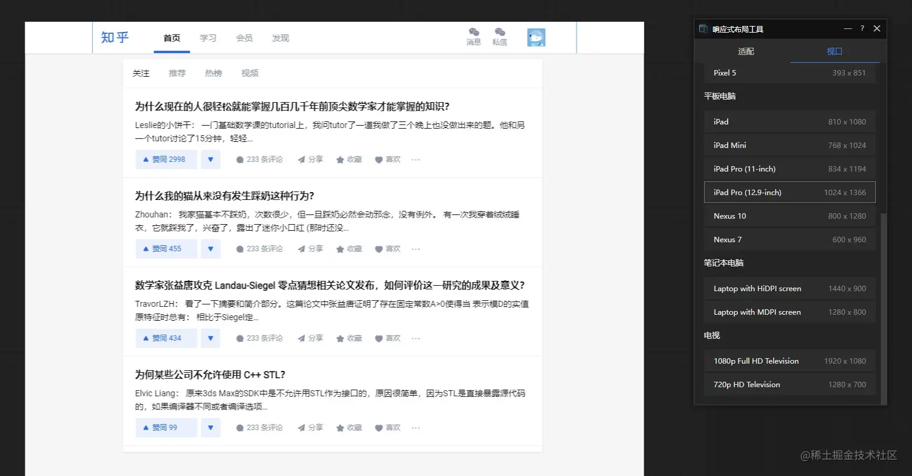Click 赞同 99 upvote button
Image resolution: width=912 pixels, height=476 pixels.
point(166,428)
